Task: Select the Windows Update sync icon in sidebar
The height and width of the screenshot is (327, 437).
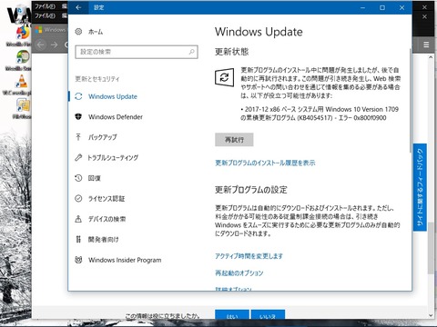Action: [x=78, y=96]
